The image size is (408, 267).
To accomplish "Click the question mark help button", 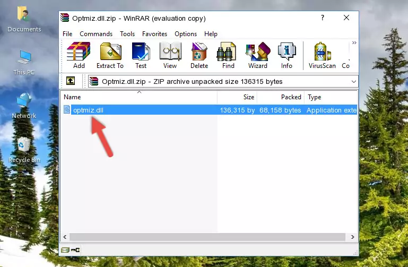I will 323,18.
